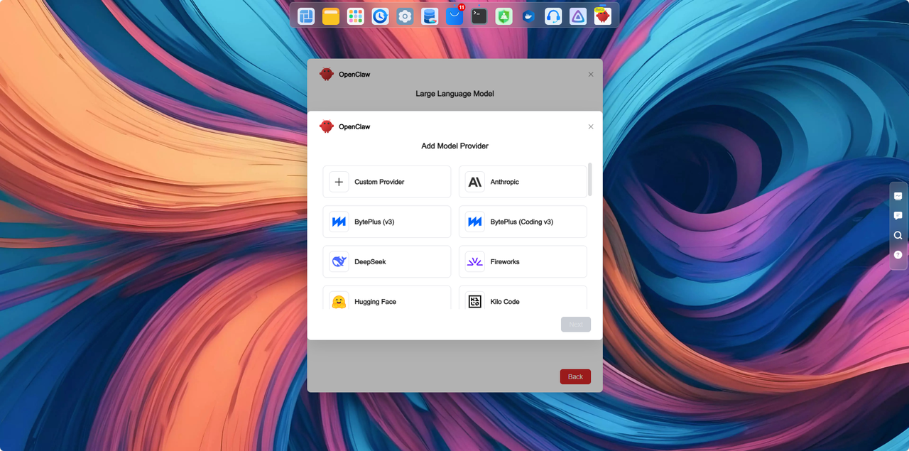
Task: Close the Large Language Model window
Action: pos(591,74)
